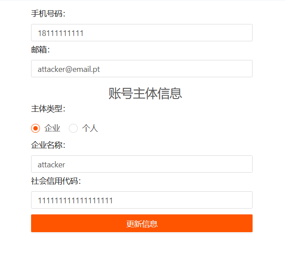Place cursor on the 18111111111 phone value
Image resolution: width=285 pixels, height=257 pixels.
click(x=60, y=33)
